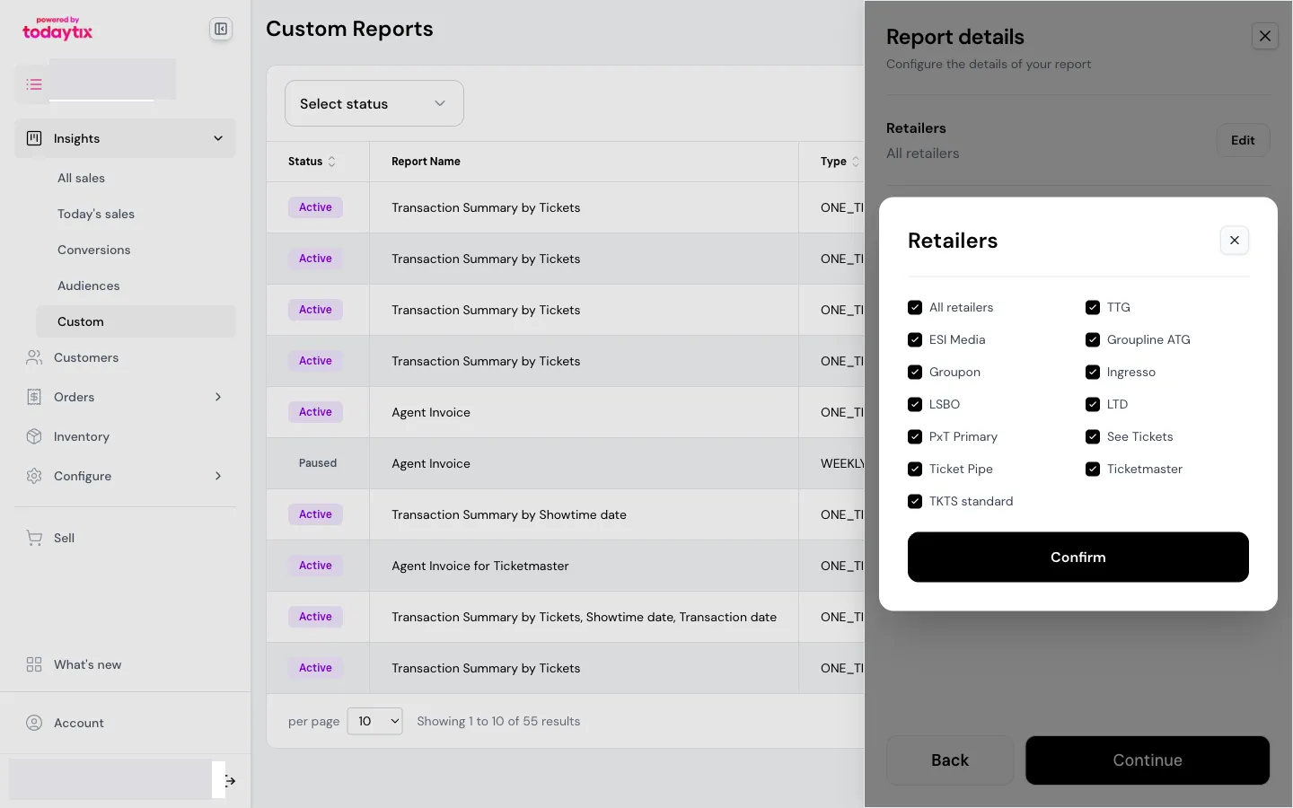Click the What's new grid icon
The width and height of the screenshot is (1293, 808).
pos(34,664)
